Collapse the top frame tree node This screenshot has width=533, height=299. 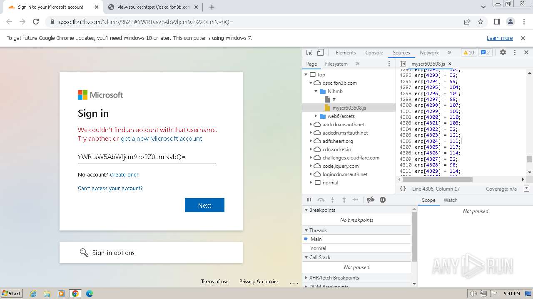click(306, 75)
